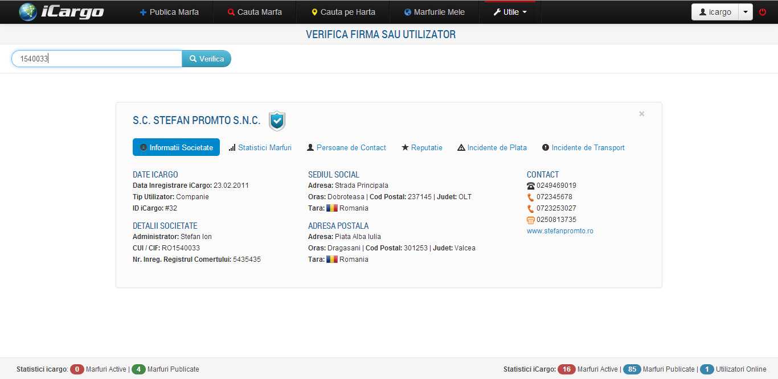778x379 pixels.
Task: Go to Cauta pe Harta
Action: coord(343,12)
